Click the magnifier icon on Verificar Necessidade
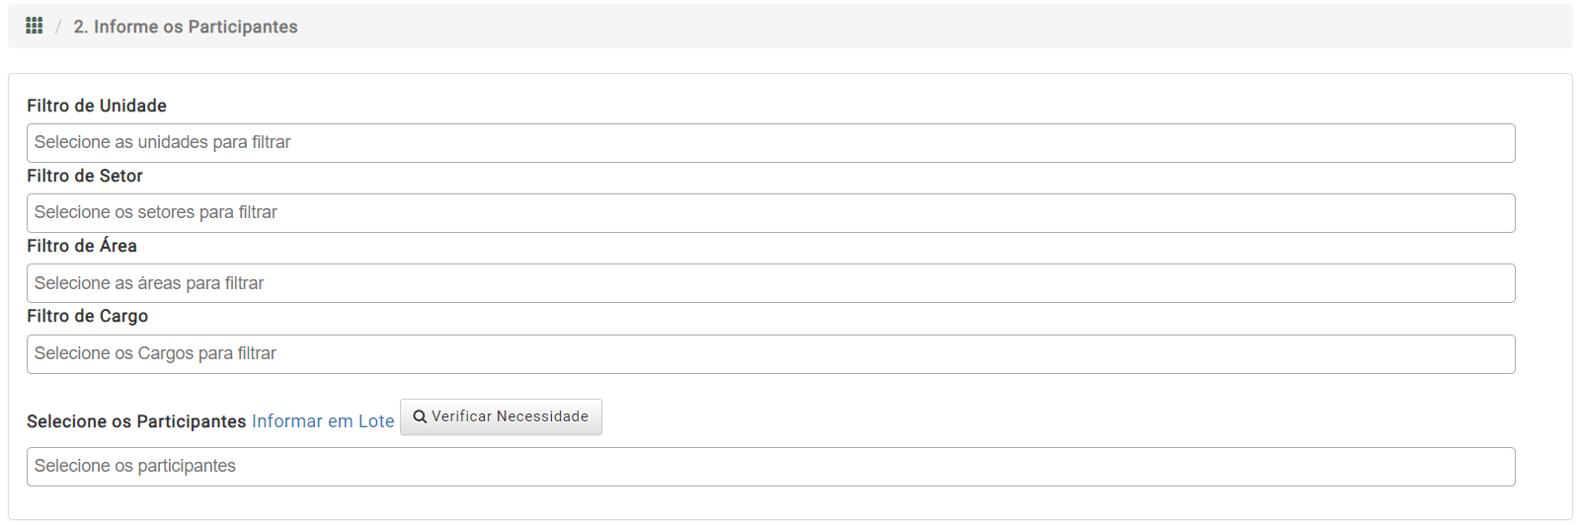Image resolution: width=1580 pixels, height=525 pixels. pyautogui.click(x=420, y=416)
